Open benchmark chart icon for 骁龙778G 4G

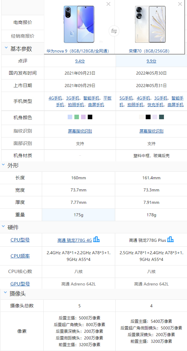tap(97, 239)
